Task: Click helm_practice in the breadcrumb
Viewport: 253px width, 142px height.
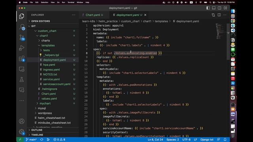Action: pos(108,21)
